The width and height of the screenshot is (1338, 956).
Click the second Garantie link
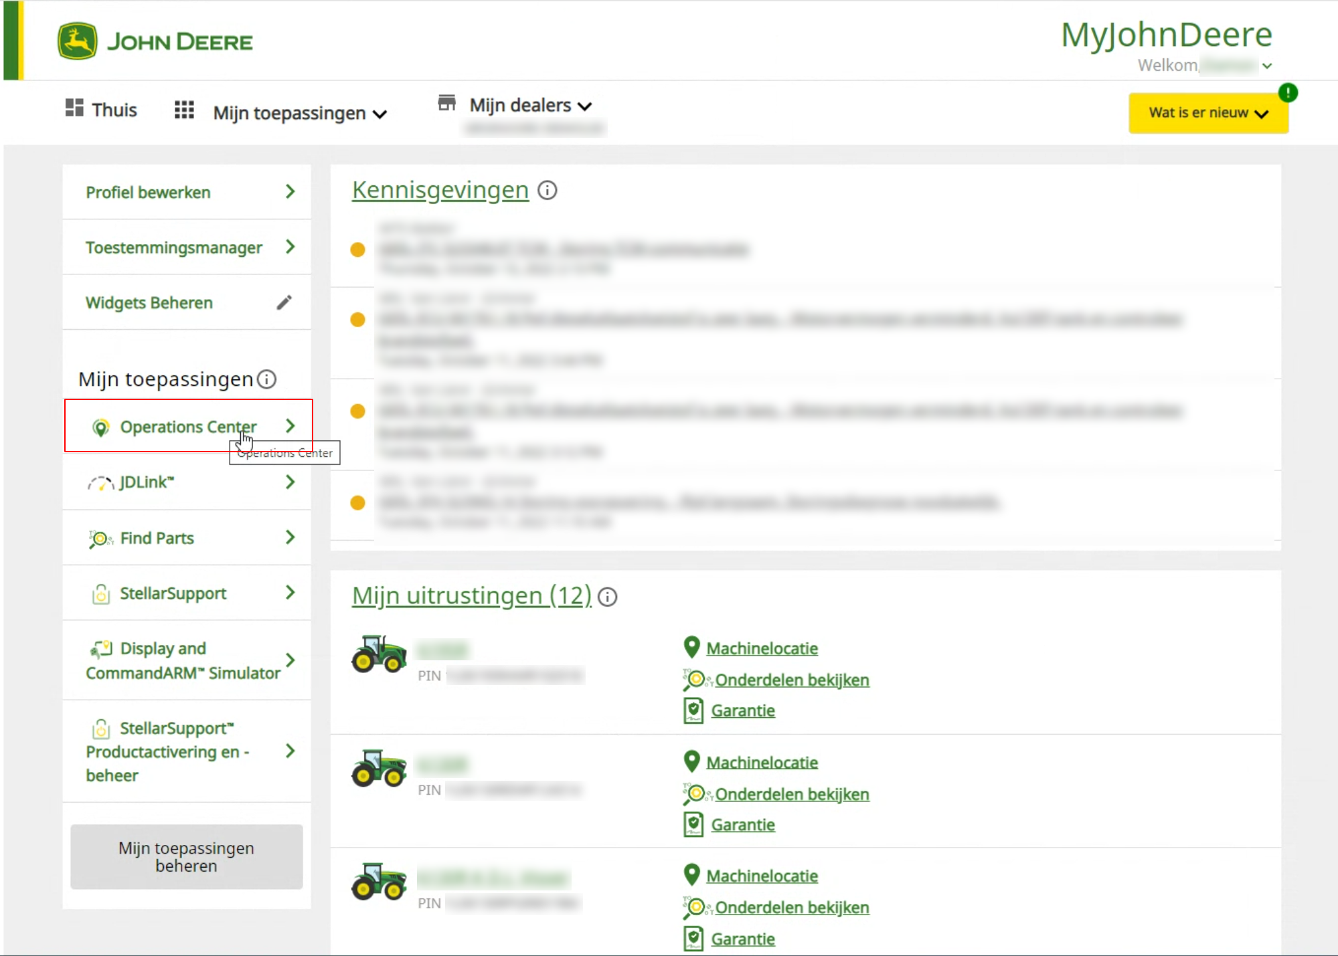[742, 825]
